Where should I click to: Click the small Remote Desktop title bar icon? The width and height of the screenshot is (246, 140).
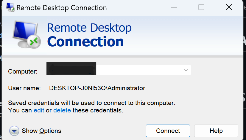point(11,8)
